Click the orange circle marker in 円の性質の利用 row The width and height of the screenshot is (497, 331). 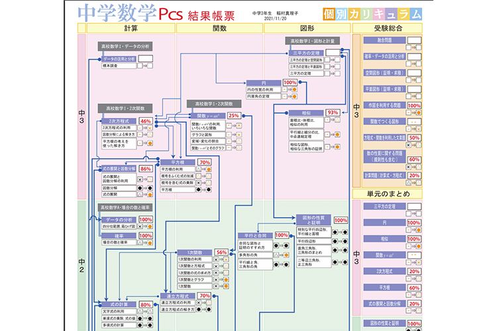[294, 89]
